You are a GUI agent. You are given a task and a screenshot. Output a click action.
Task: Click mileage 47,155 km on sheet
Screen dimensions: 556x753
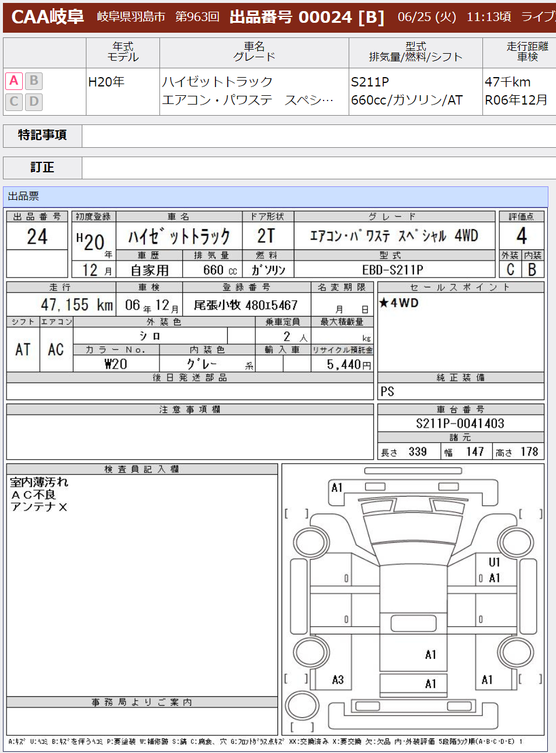[77, 305]
